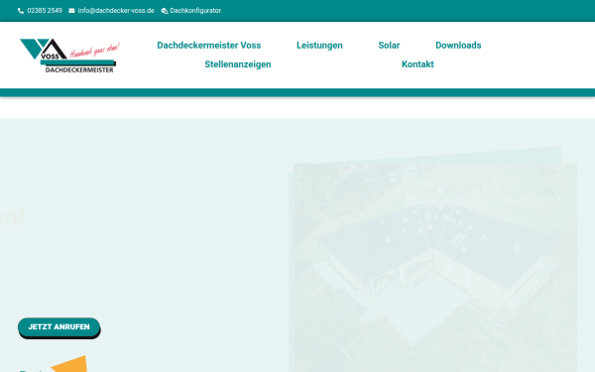The width and height of the screenshot is (595, 372).
Task: Open the Leistungen menu item
Action: (319, 46)
